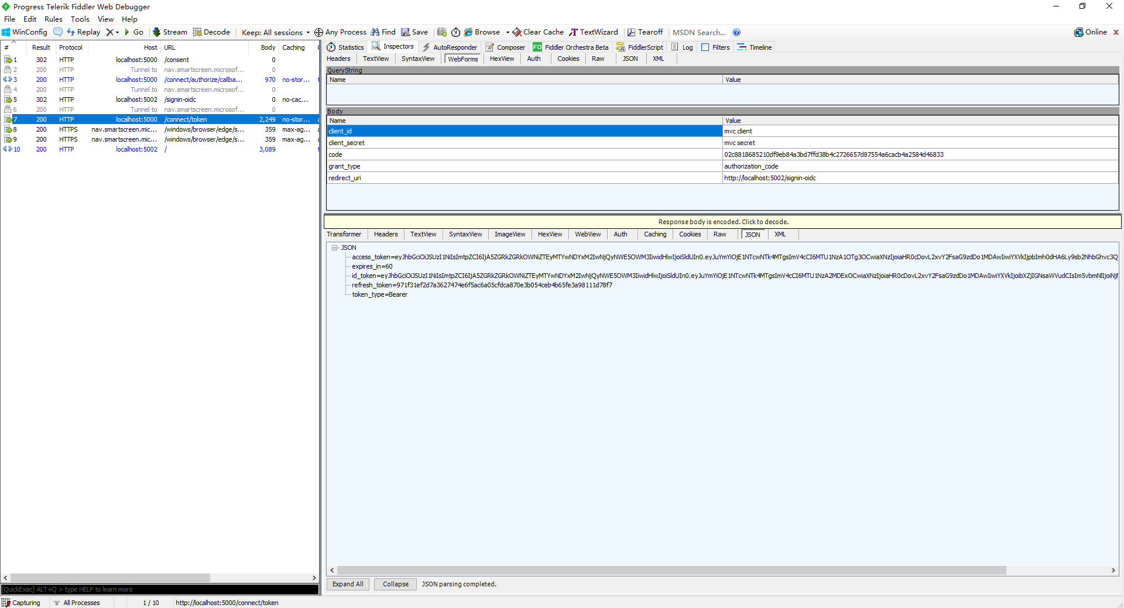Save sessions with the Save icon

click(414, 32)
